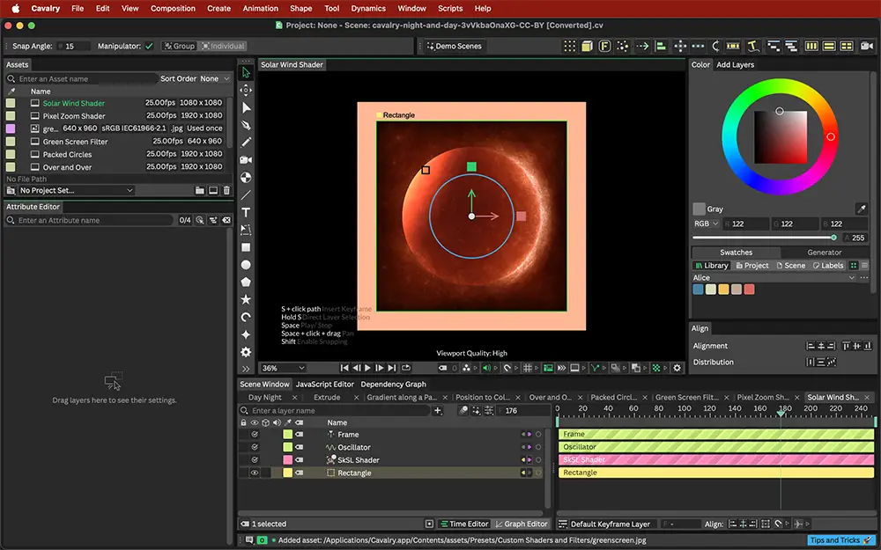Click the Demo Scenes button
Screen dimensions: 881x550
pyautogui.click(x=455, y=46)
